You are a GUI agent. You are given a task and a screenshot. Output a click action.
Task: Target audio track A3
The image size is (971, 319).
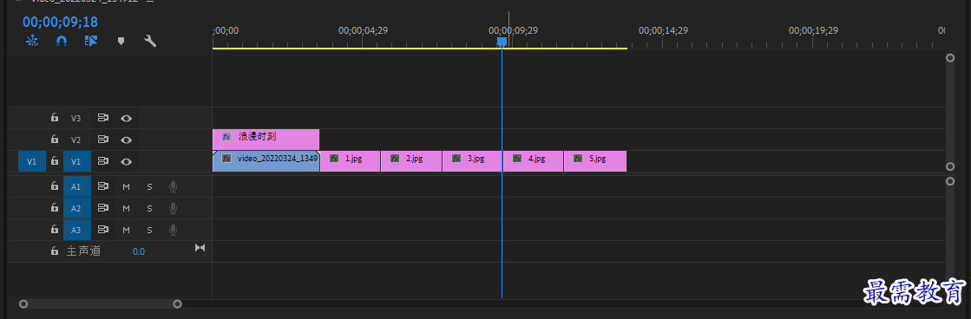pyautogui.click(x=76, y=230)
